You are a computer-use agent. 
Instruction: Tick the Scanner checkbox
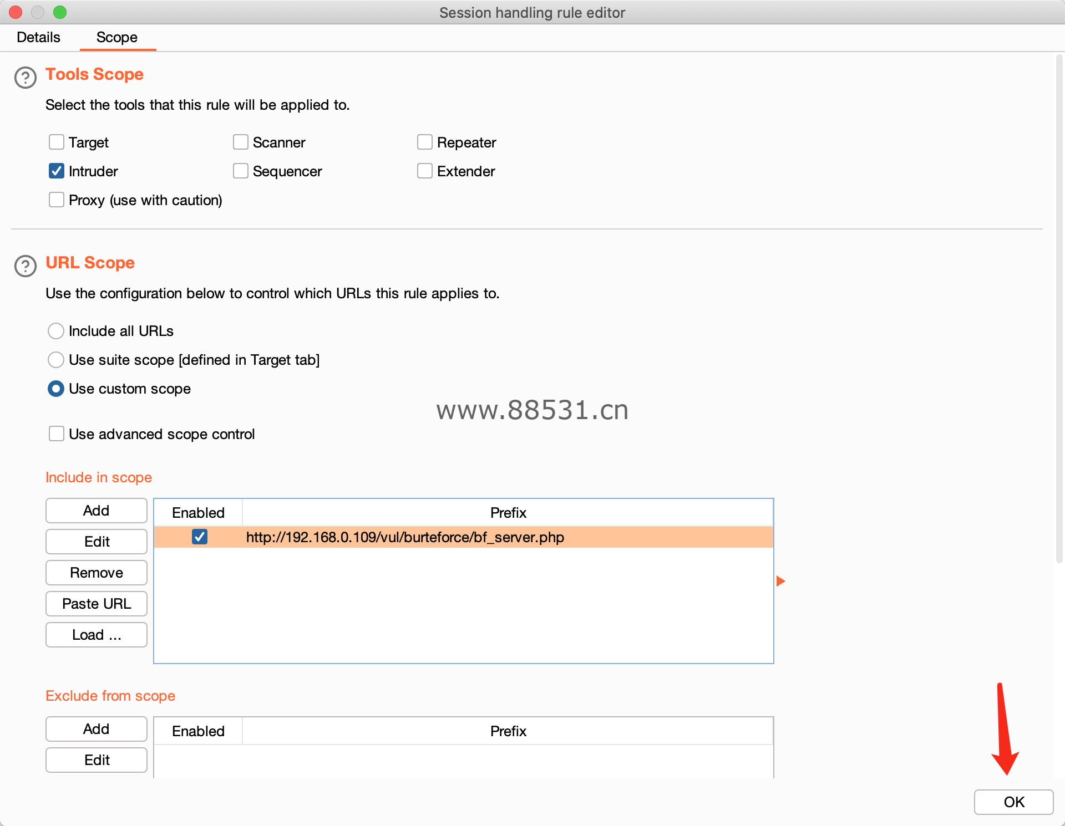[x=241, y=142]
